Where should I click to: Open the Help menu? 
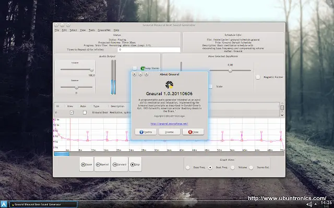pos(116,30)
